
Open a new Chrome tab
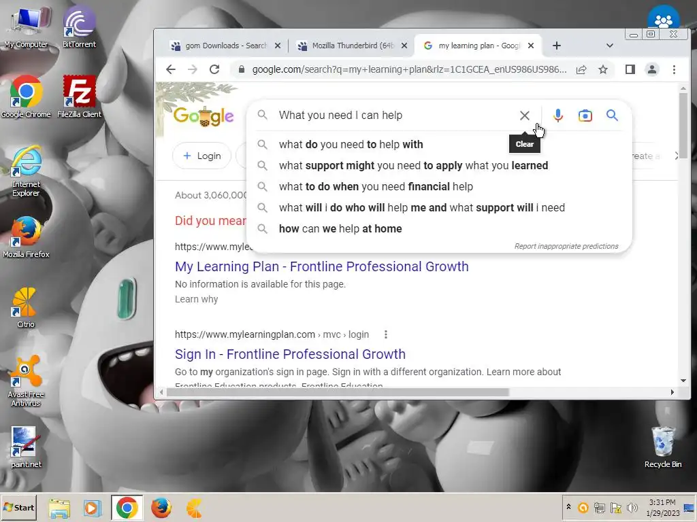coord(557,46)
